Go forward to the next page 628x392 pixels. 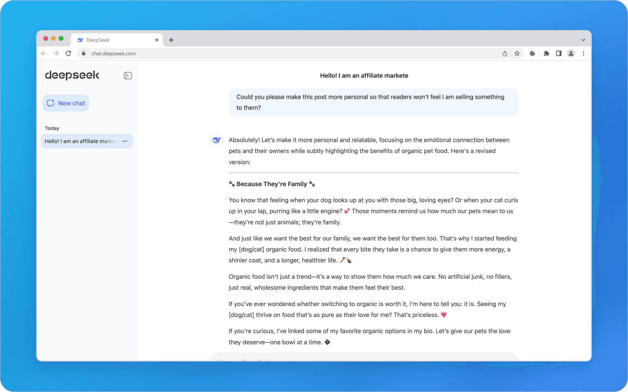coord(56,54)
